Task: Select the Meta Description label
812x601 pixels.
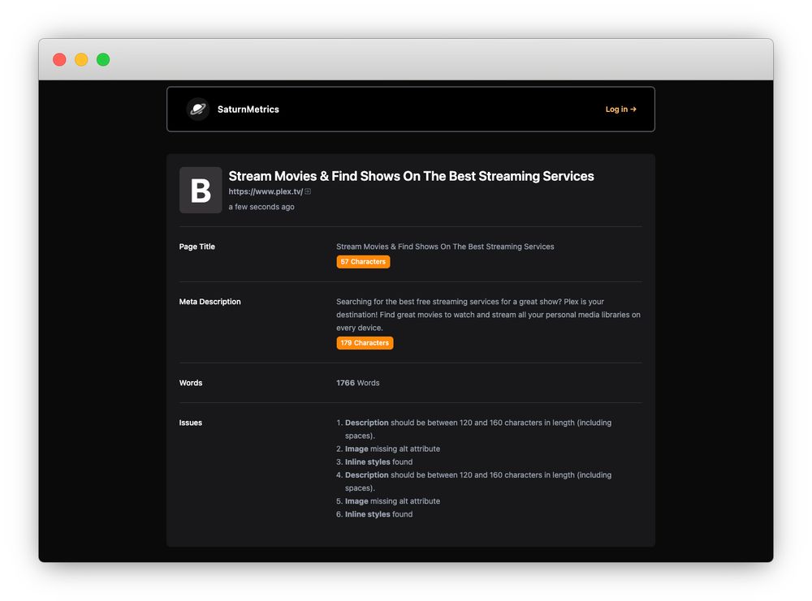Action: click(x=209, y=302)
